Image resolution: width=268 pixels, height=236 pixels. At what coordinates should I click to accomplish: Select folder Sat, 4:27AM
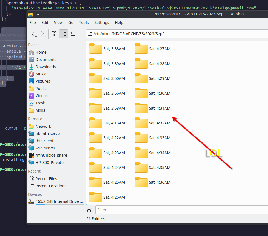point(153,49)
